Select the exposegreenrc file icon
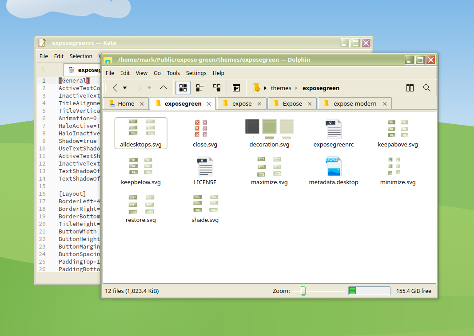474x336 pixels. [x=334, y=128]
